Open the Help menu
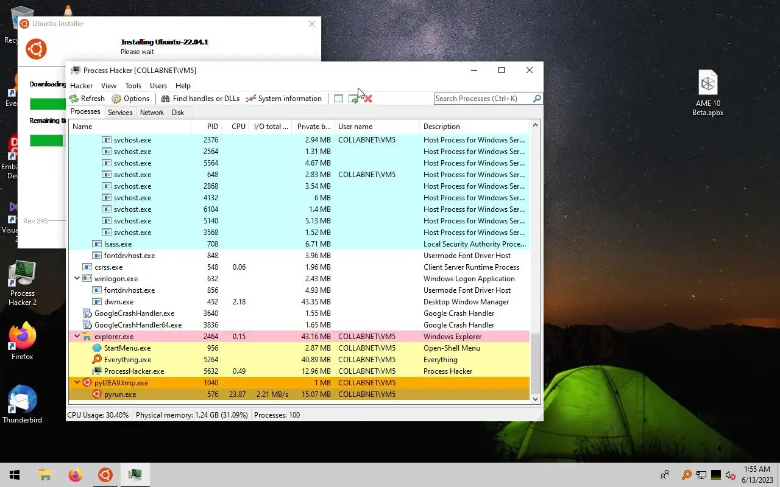 (x=183, y=86)
